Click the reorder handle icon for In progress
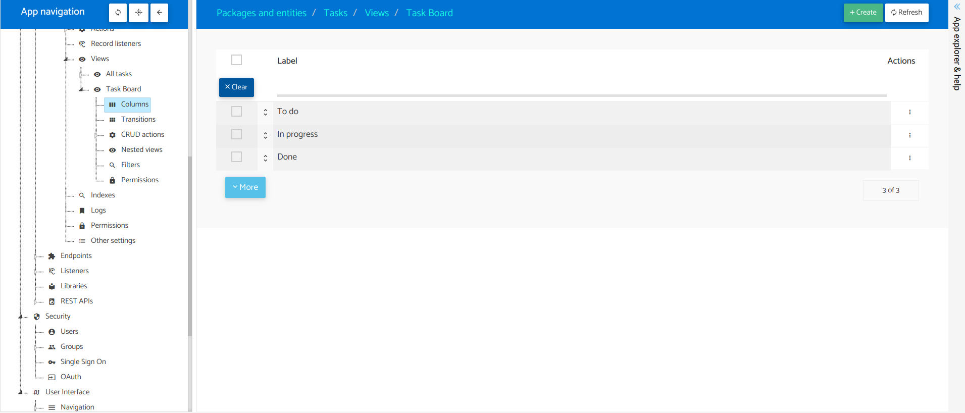 266,135
